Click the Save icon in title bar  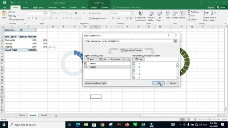(4, 2)
